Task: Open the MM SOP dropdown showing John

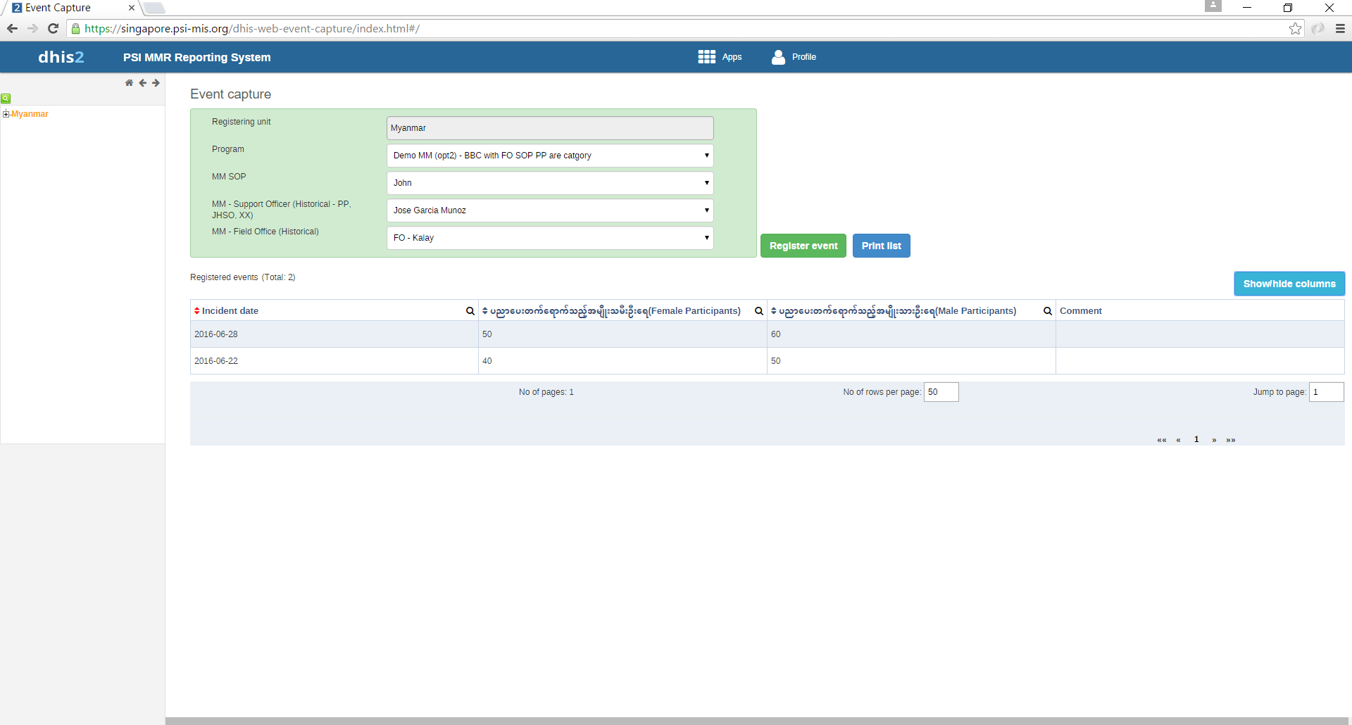Action: coord(549,183)
